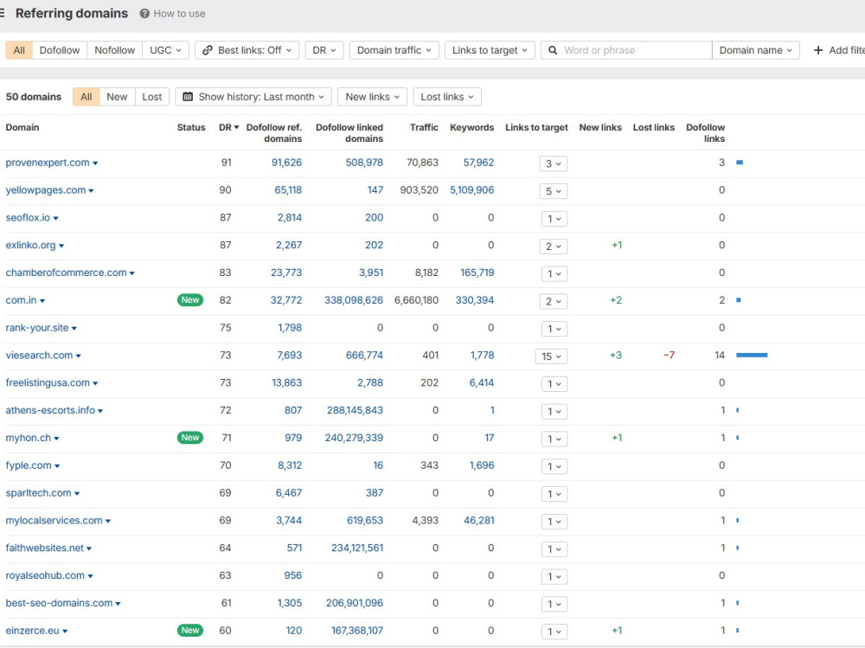Expand links to target for exlinko.org

pyautogui.click(x=554, y=247)
